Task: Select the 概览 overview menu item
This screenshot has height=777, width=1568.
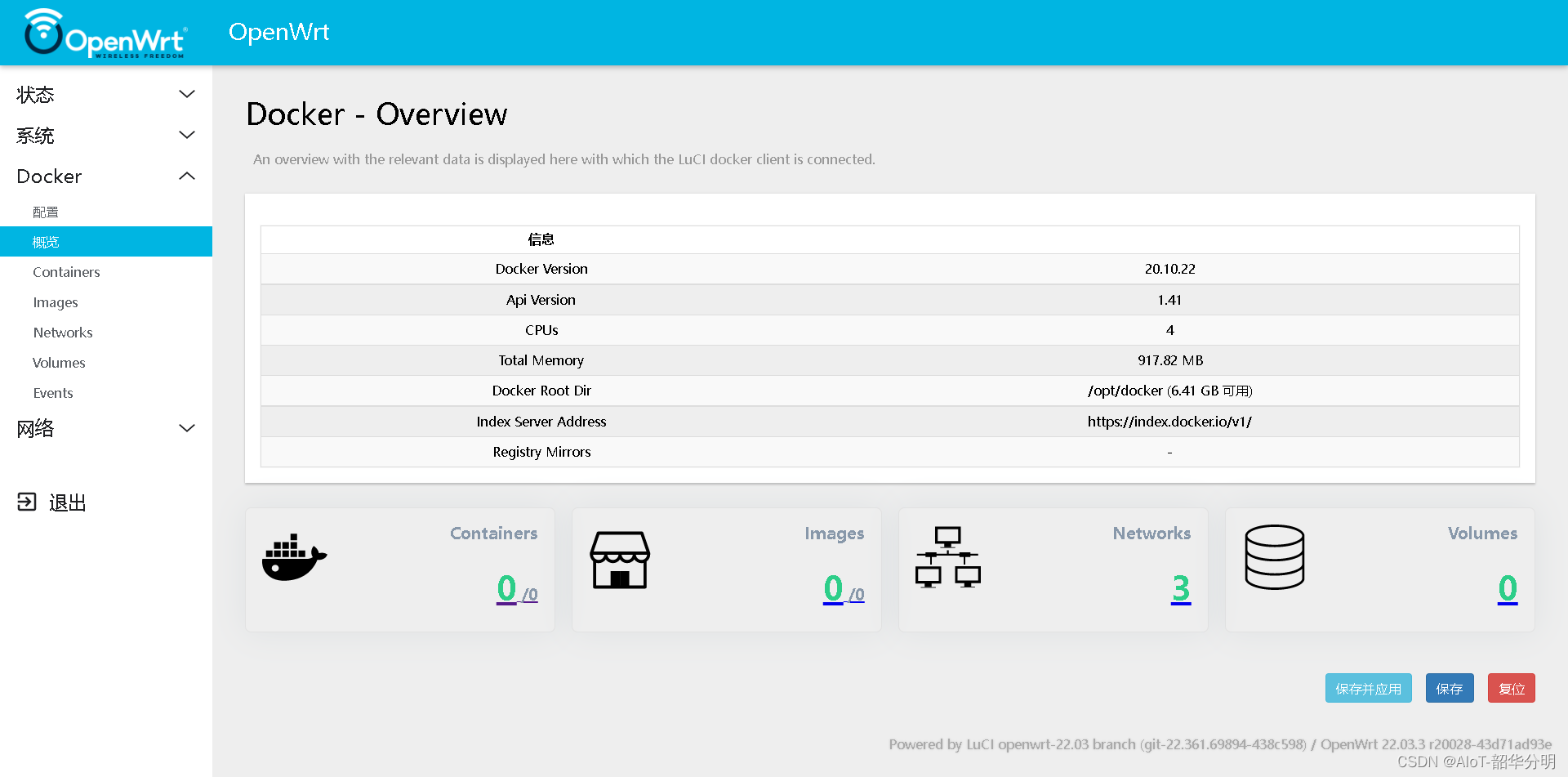Action: (106, 242)
